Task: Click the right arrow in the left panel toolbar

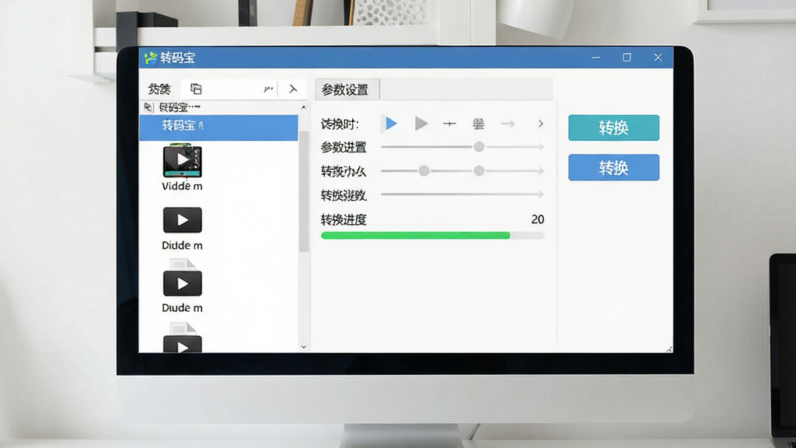Action: tap(293, 89)
